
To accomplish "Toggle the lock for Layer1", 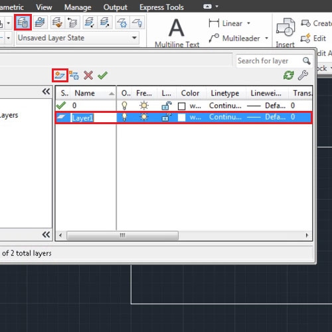I will click(167, 117).
